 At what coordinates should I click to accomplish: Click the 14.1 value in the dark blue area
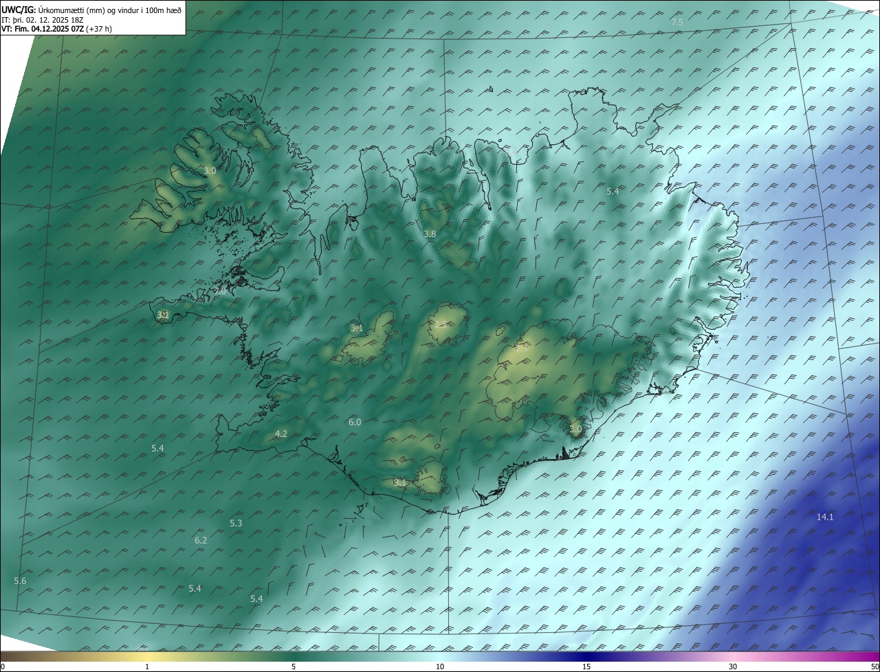[825, 517]
